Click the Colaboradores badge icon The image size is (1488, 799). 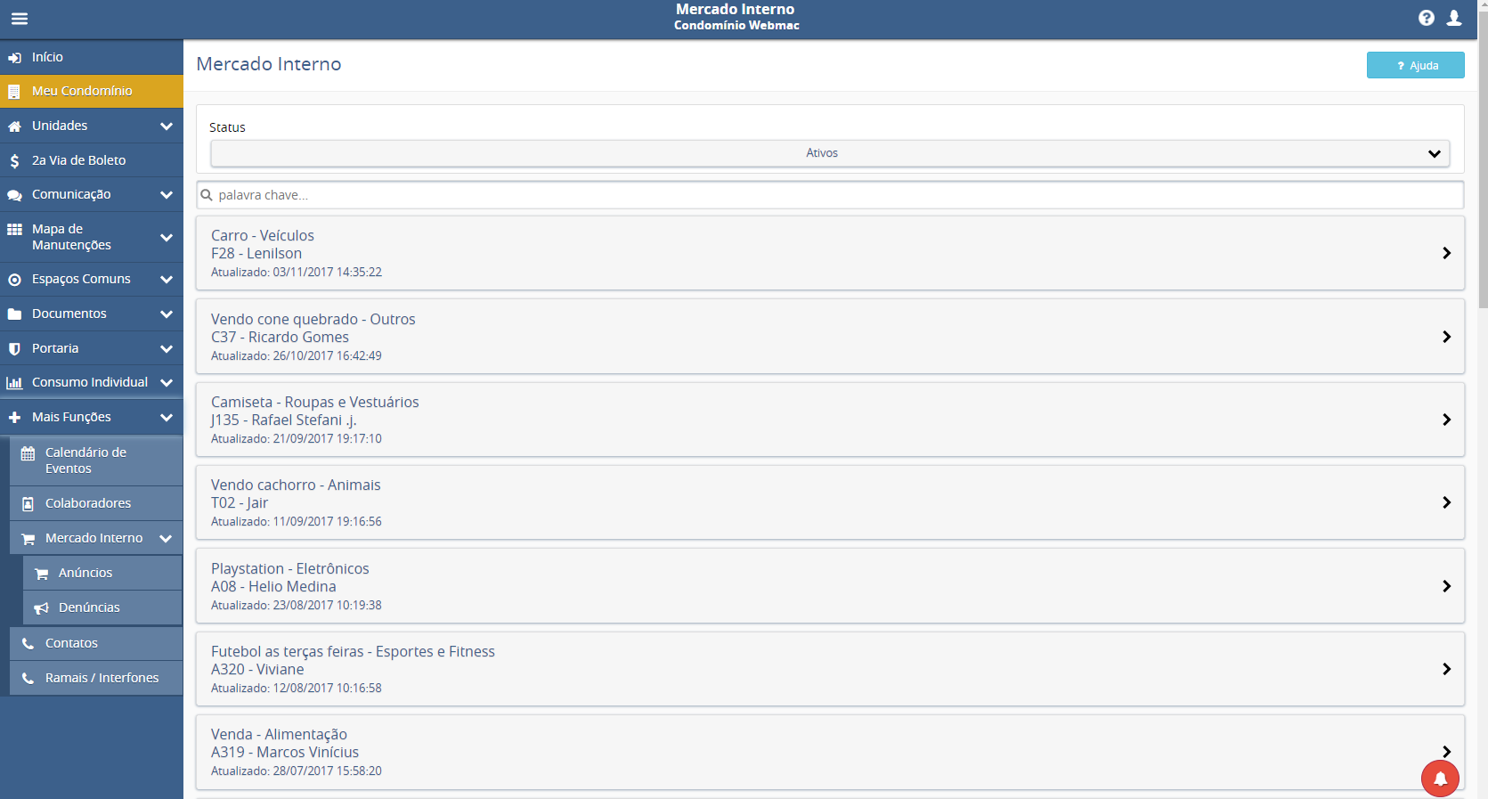(28, 504)
